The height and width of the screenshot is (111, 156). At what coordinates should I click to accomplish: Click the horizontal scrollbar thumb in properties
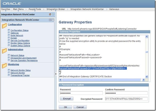(x=102, y=80)
